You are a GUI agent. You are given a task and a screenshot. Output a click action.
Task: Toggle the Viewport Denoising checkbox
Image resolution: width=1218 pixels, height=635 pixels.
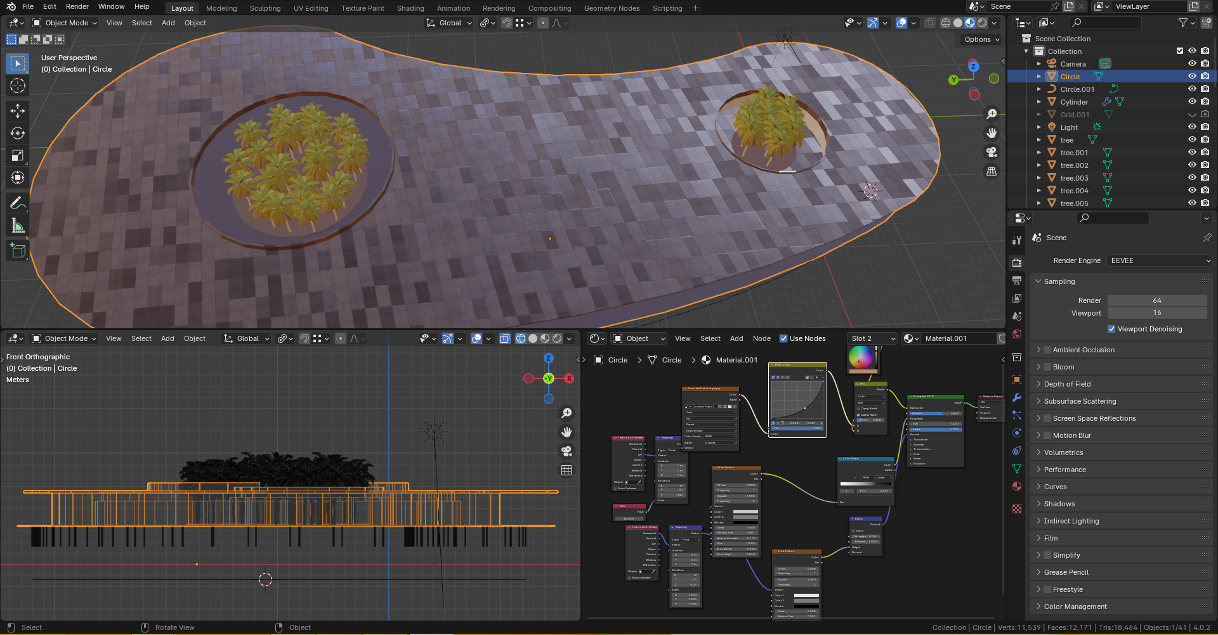click(1111, 329)
